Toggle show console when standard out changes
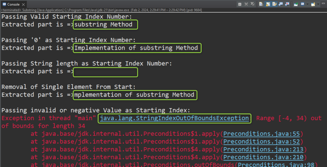Image resolution: width=327 pixels, height=167 pixels. [281, 4]
